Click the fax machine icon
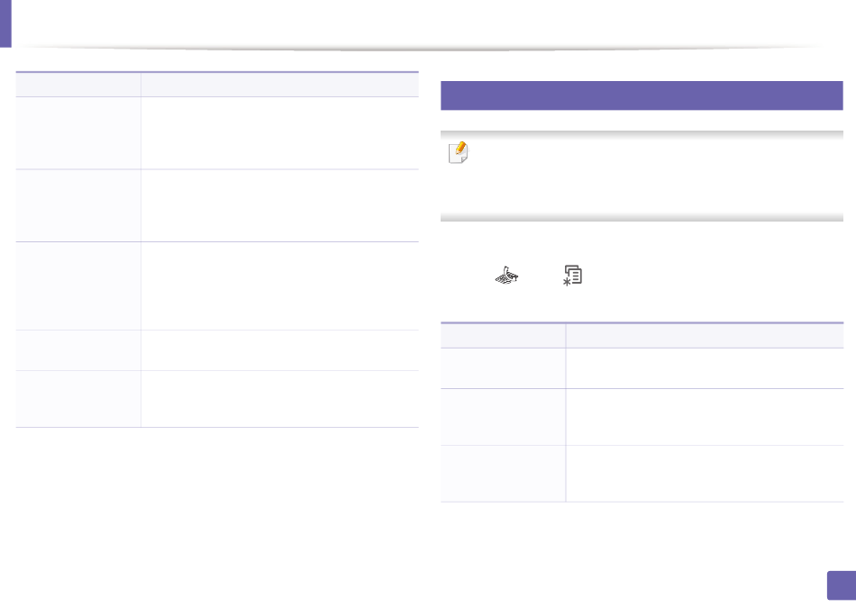The width and height of the screenshot is (856, 607). (x=506, y=275)
